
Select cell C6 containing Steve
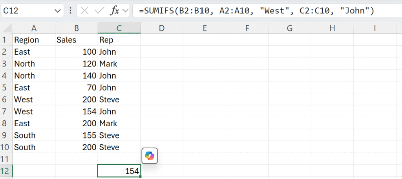pos(119,100)
